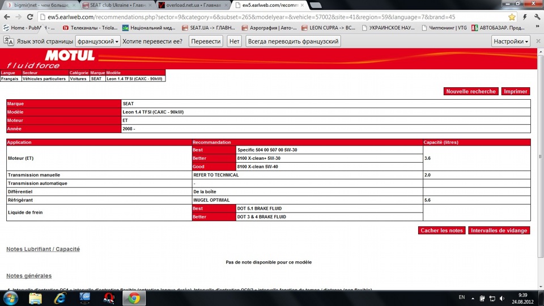
Task: Click the browser forward arrow
Action: click(18, 16)
